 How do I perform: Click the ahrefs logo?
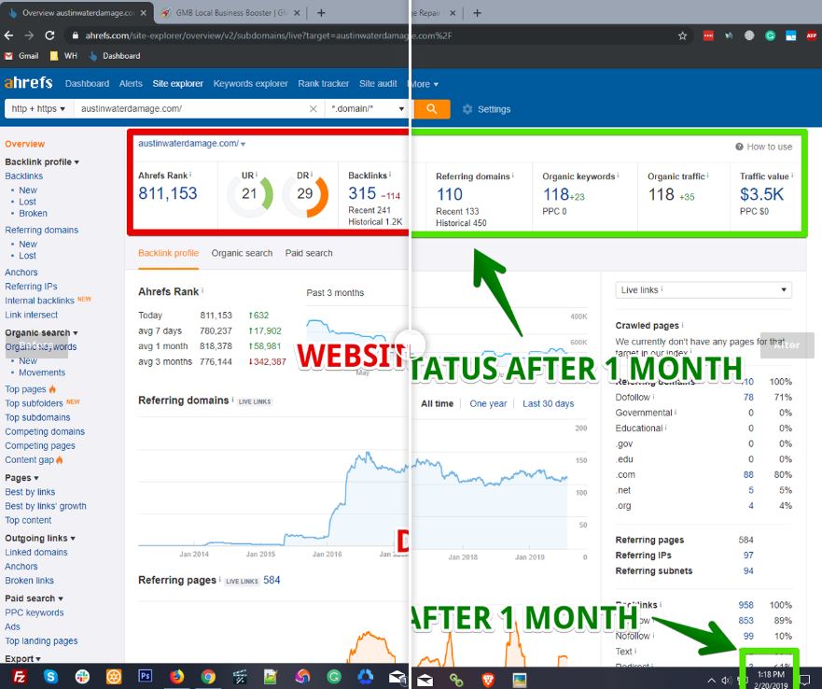[x=28, y=83]
